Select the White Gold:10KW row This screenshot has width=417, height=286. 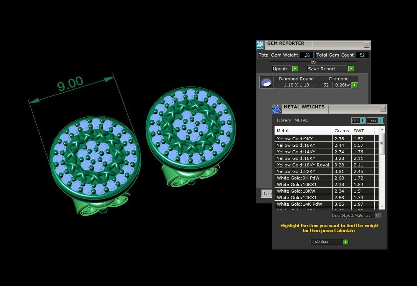point(327,191)
